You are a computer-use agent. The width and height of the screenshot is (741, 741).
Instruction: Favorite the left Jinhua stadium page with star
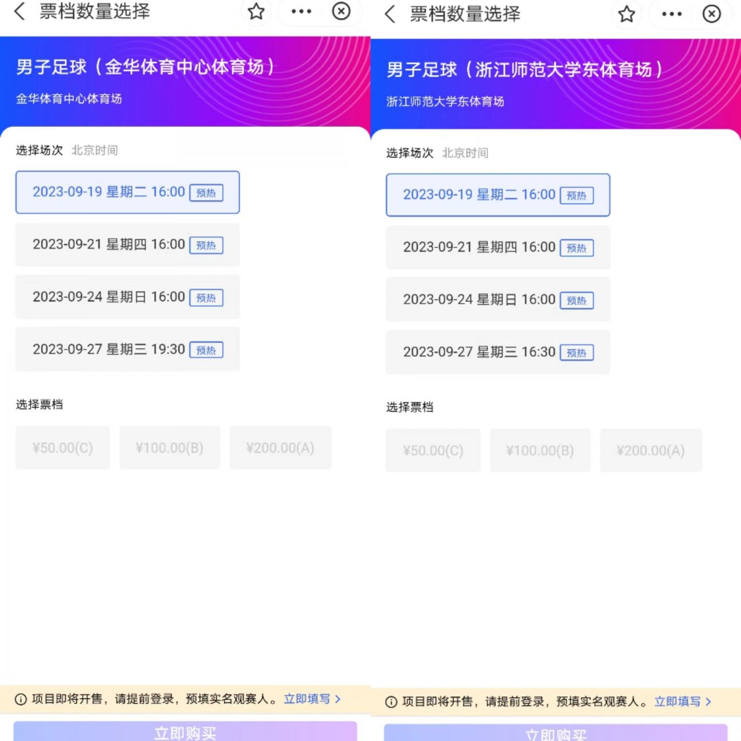[x=256, y=11]
